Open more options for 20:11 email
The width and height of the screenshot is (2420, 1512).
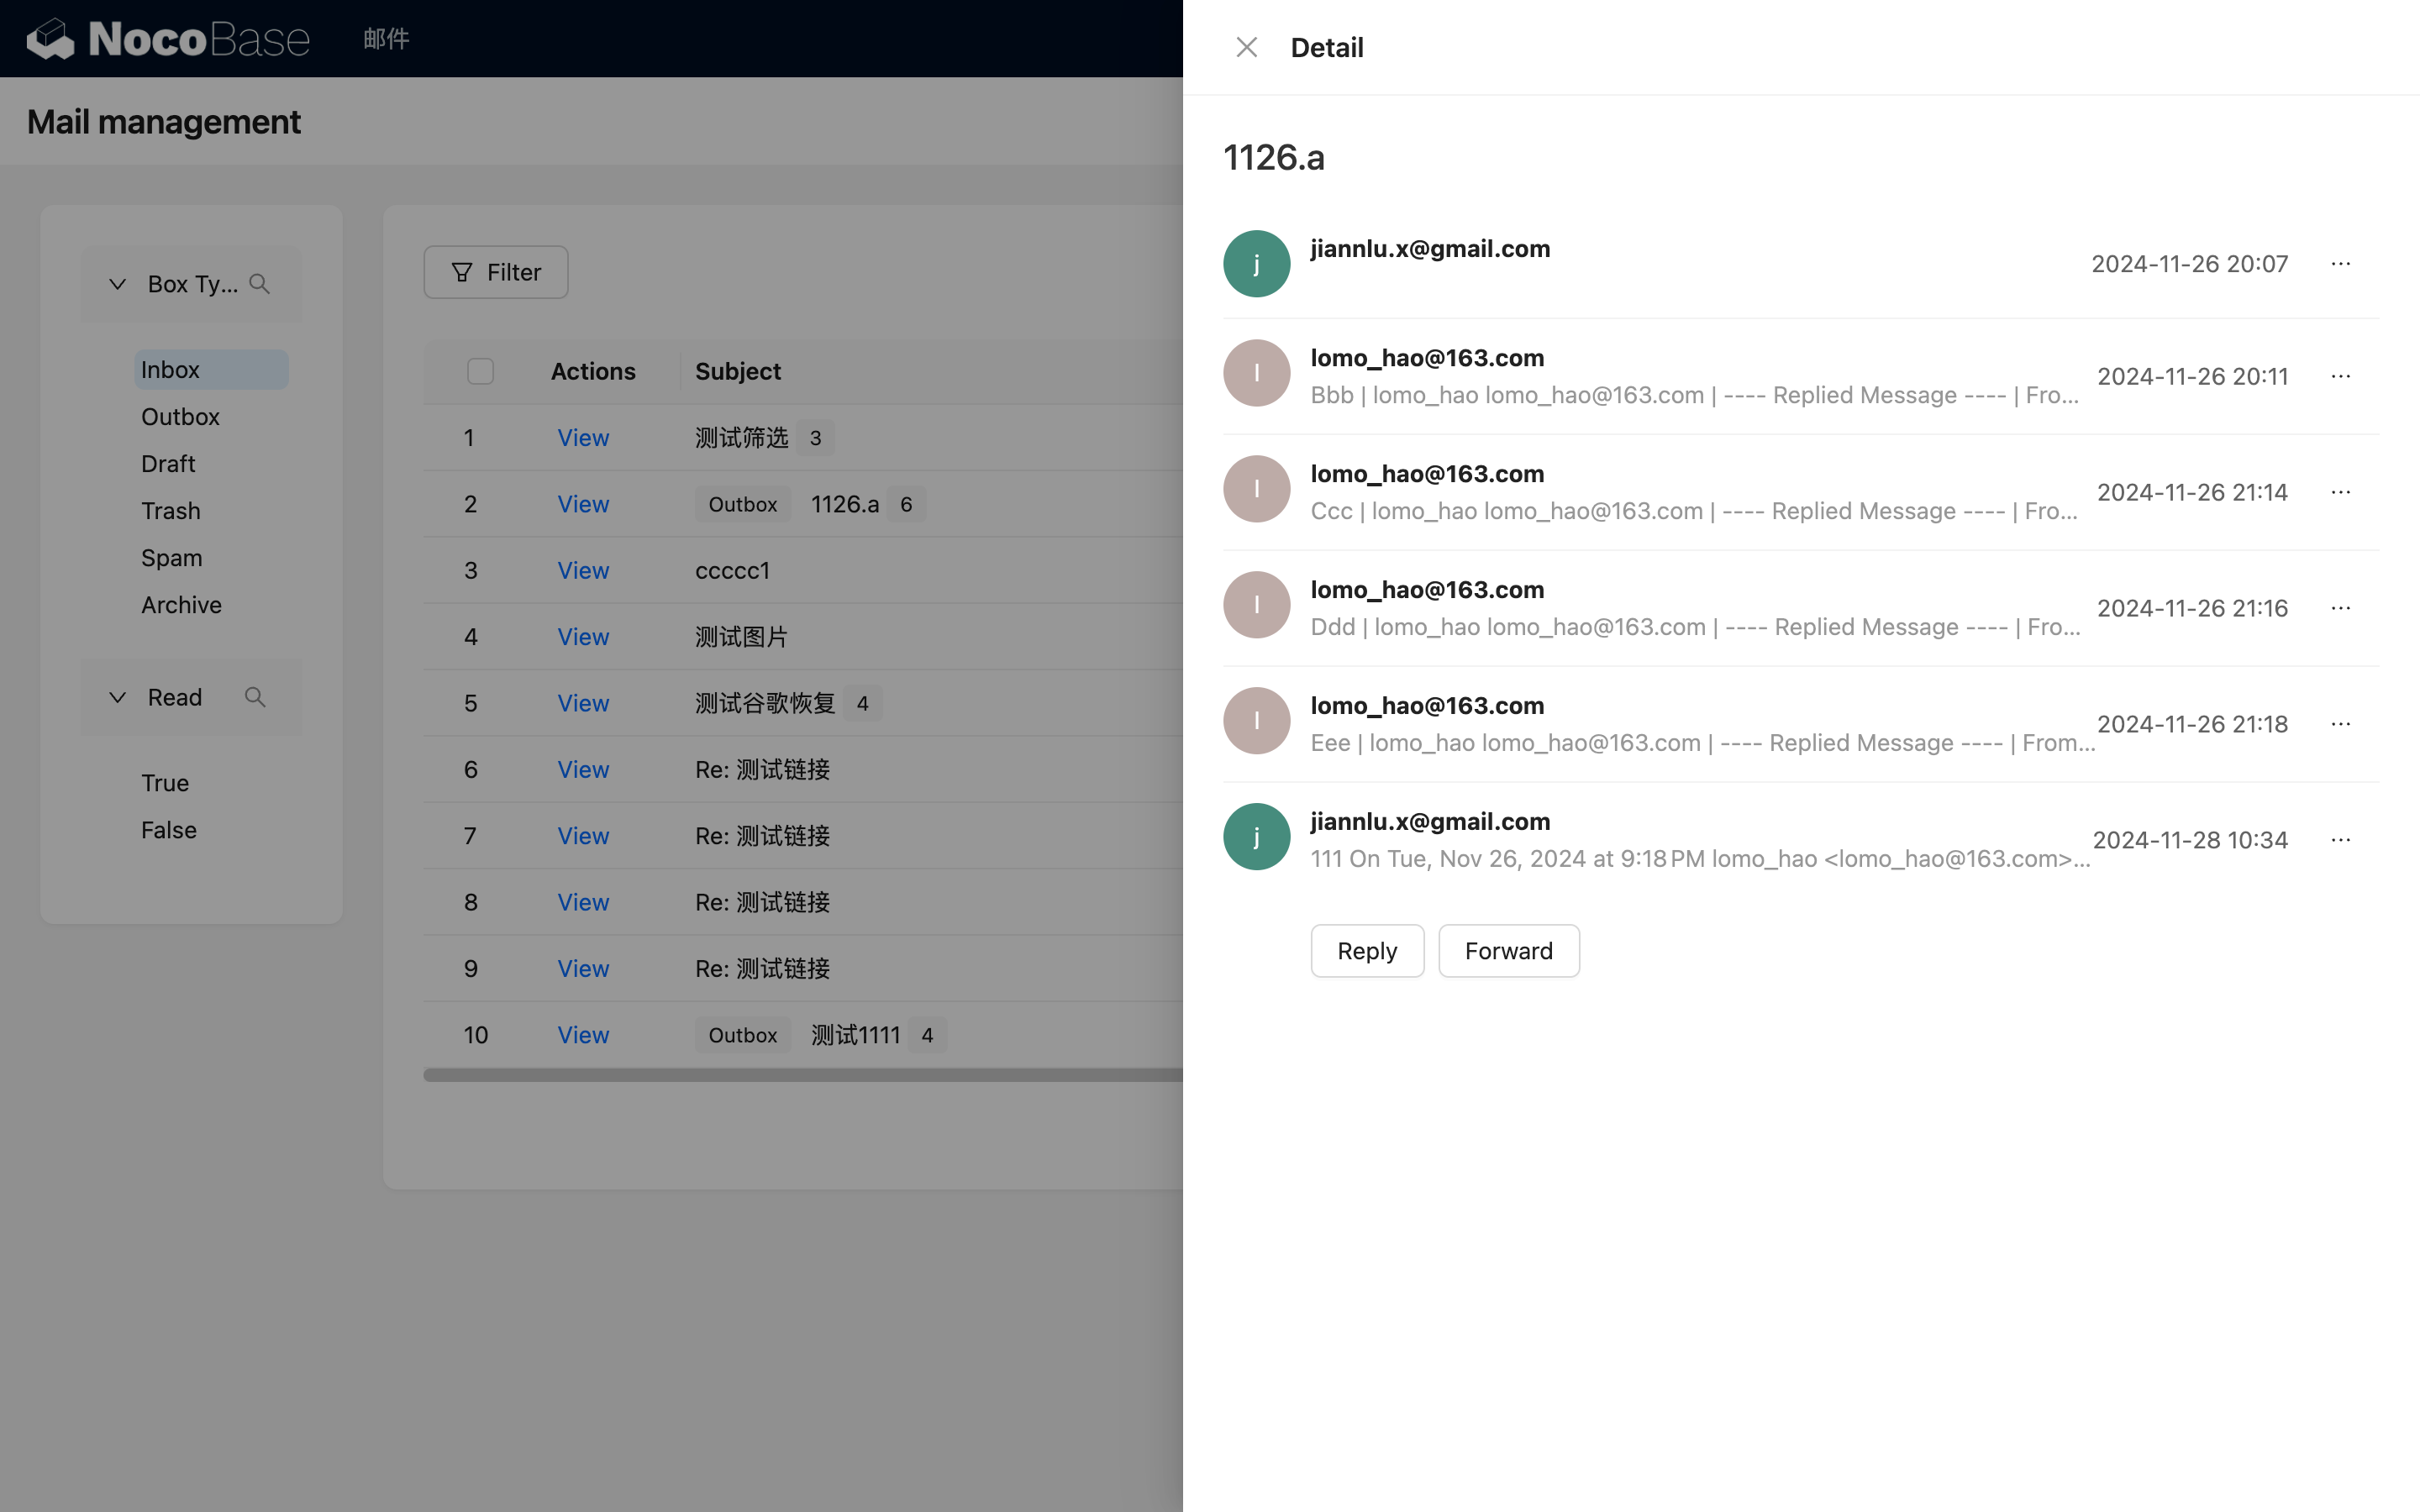click(2340, 377)
